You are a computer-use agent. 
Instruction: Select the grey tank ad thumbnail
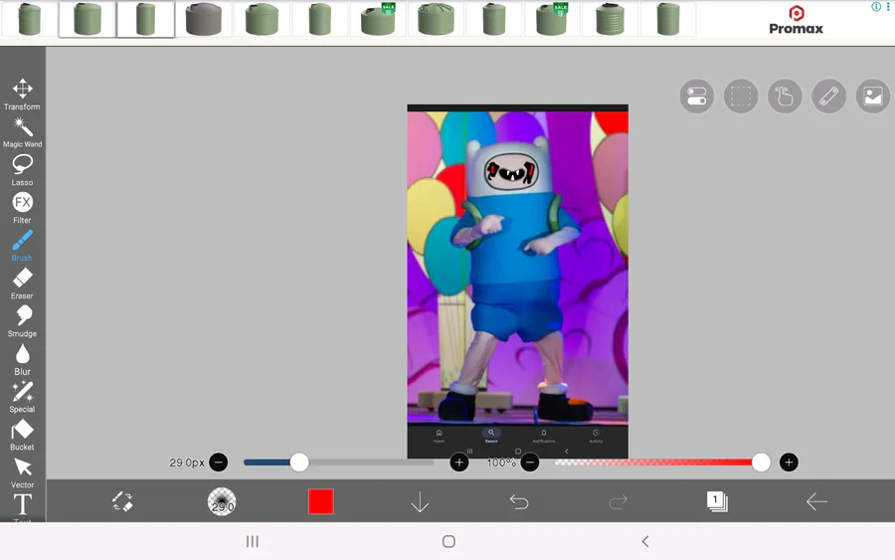coord(204,20)
